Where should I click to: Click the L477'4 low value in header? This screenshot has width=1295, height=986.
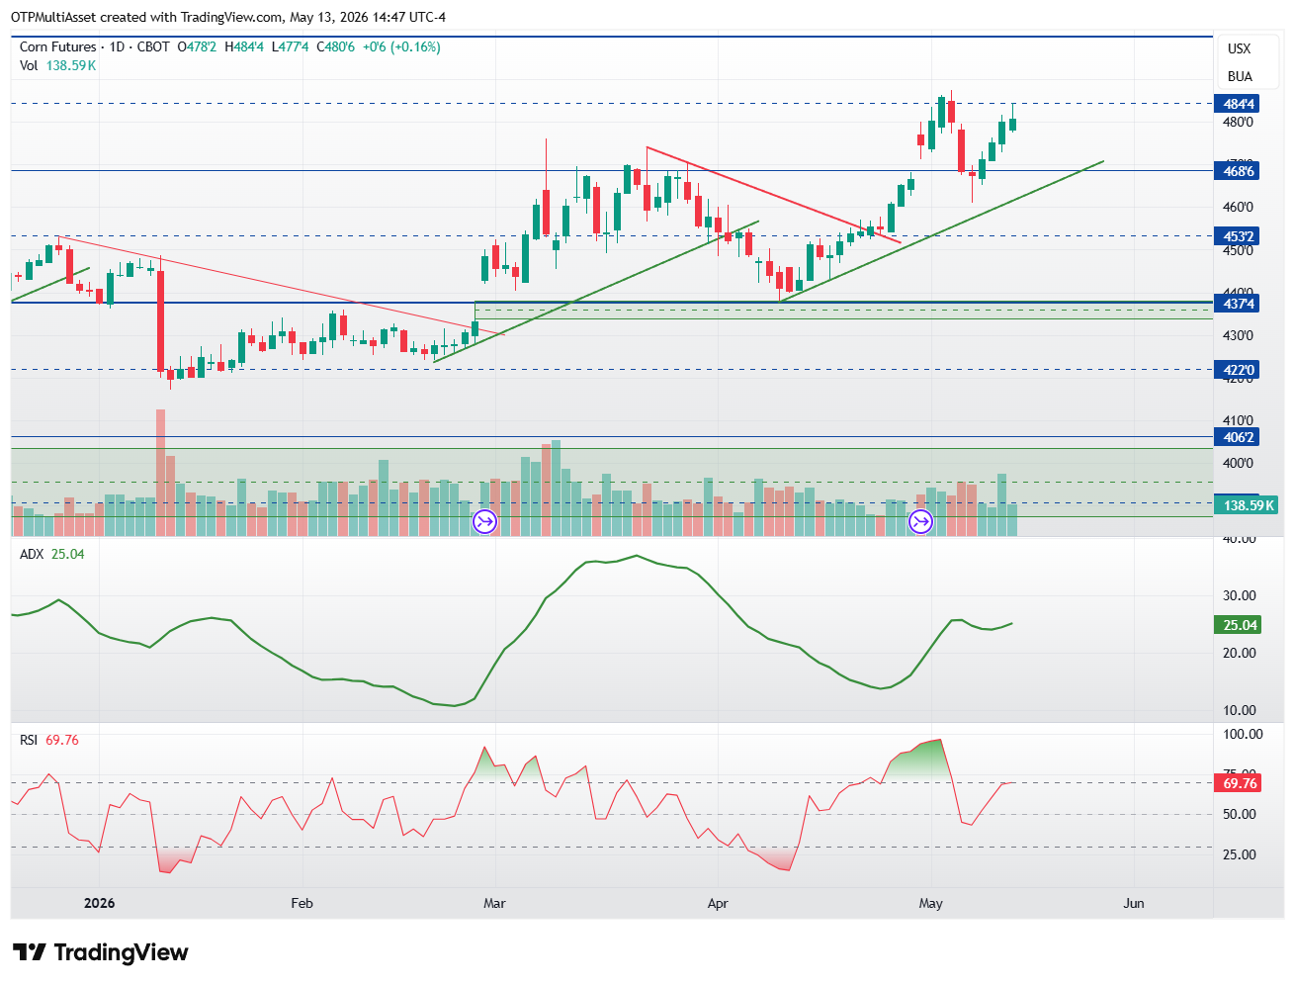click(290, 46)
